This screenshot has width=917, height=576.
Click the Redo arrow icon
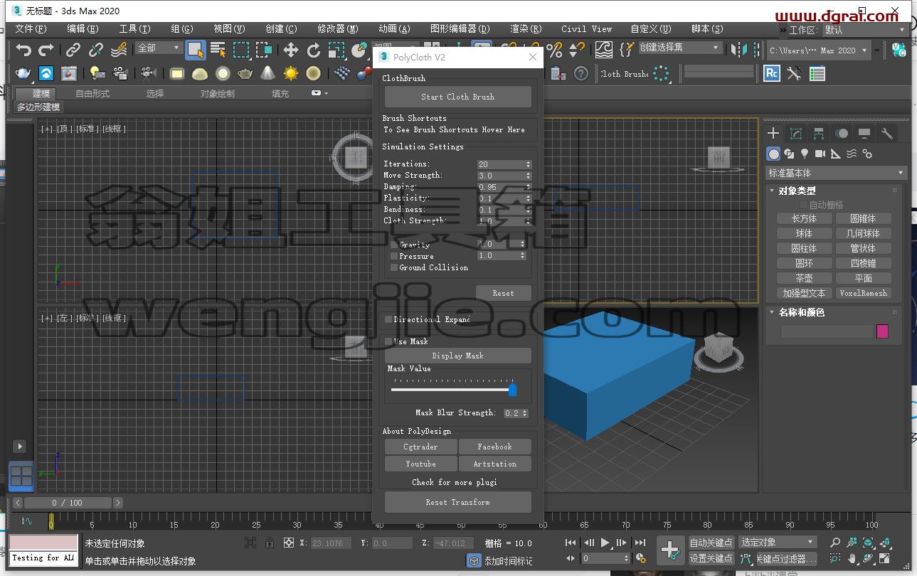click(46, 50)
